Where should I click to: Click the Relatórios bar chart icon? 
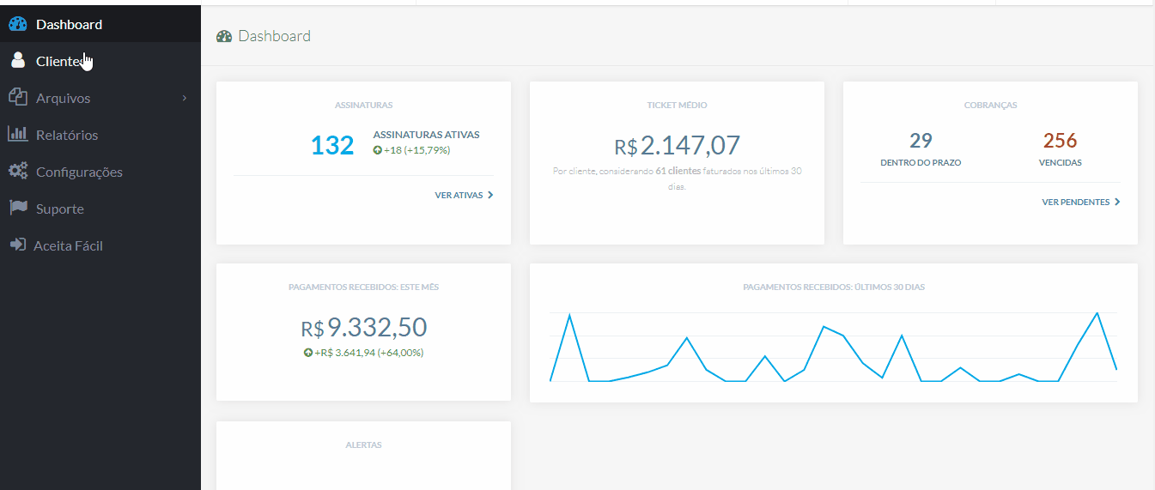(17, 135)
